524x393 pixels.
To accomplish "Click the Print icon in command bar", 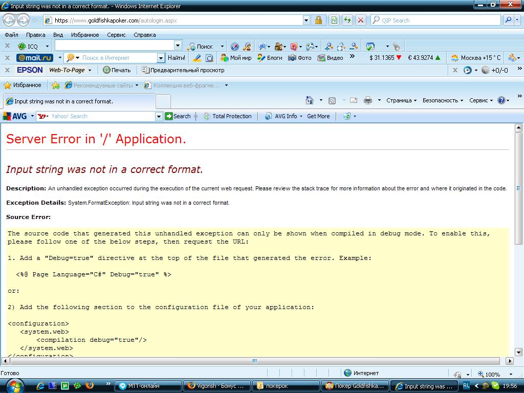I will (x=367, y=100).
